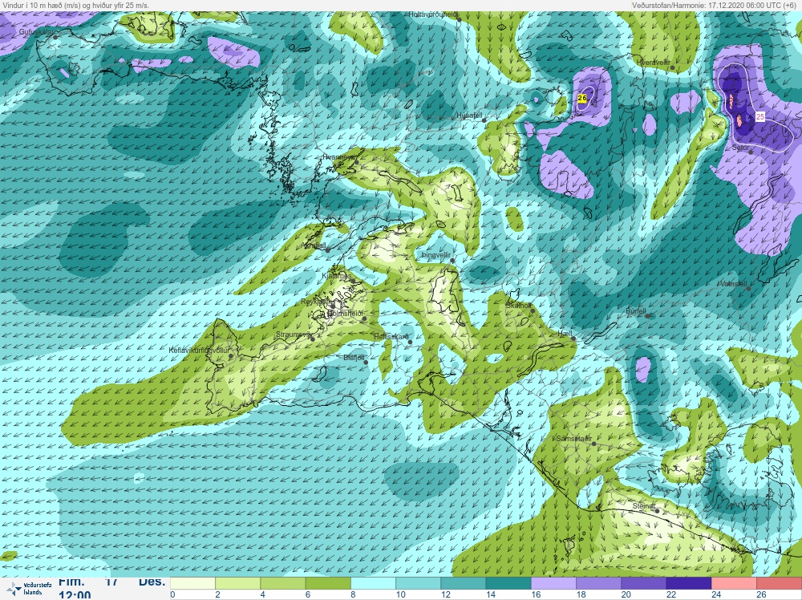Click the Hveravellir station label
This screenshot has height=600, width=802.
click(x=653, y=62)
